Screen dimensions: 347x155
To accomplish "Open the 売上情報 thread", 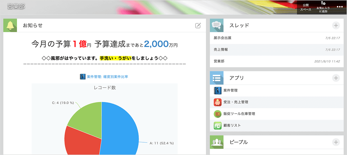I will pyautogui.click(x=221, y=50).
